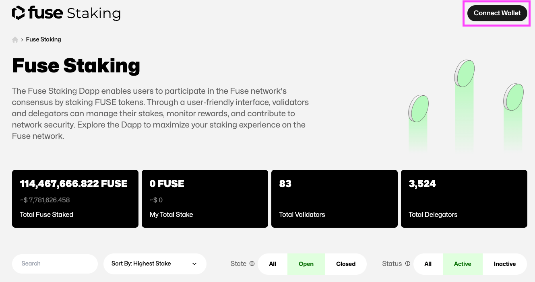
Task: Click the Total Fuse Staked stat card
Action: point(75,198)
